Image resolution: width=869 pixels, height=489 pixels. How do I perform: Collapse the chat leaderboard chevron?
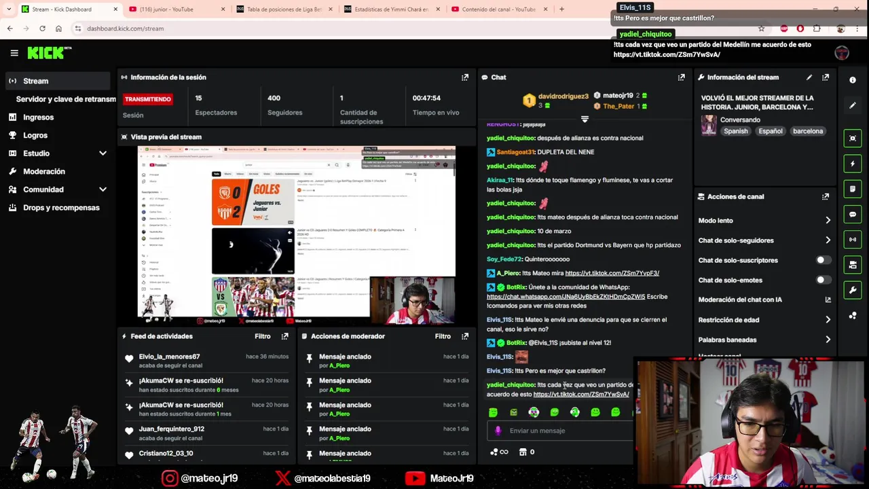585,119
